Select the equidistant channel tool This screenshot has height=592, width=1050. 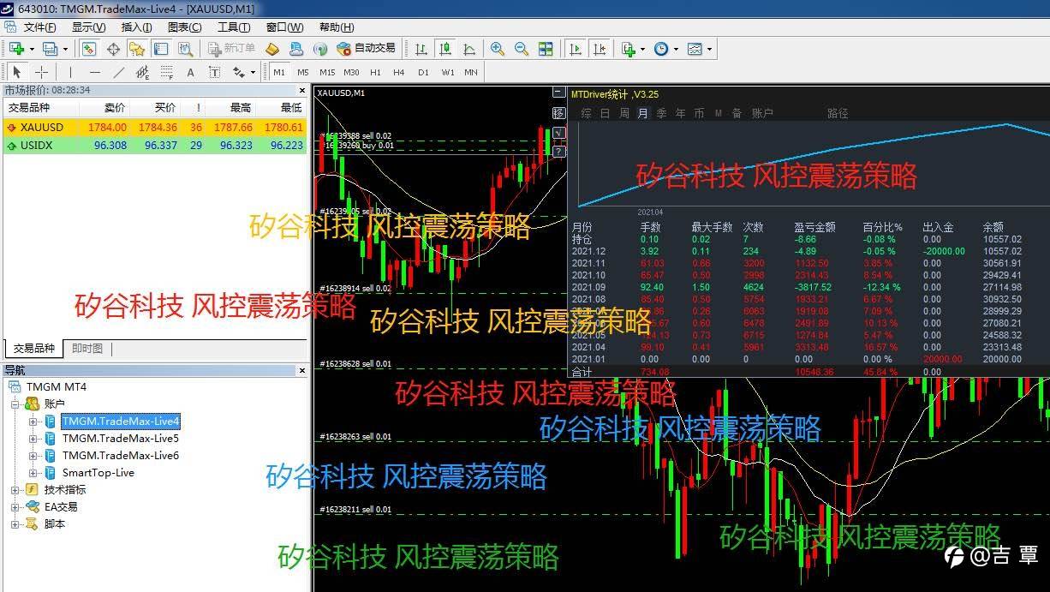[143, 72]
